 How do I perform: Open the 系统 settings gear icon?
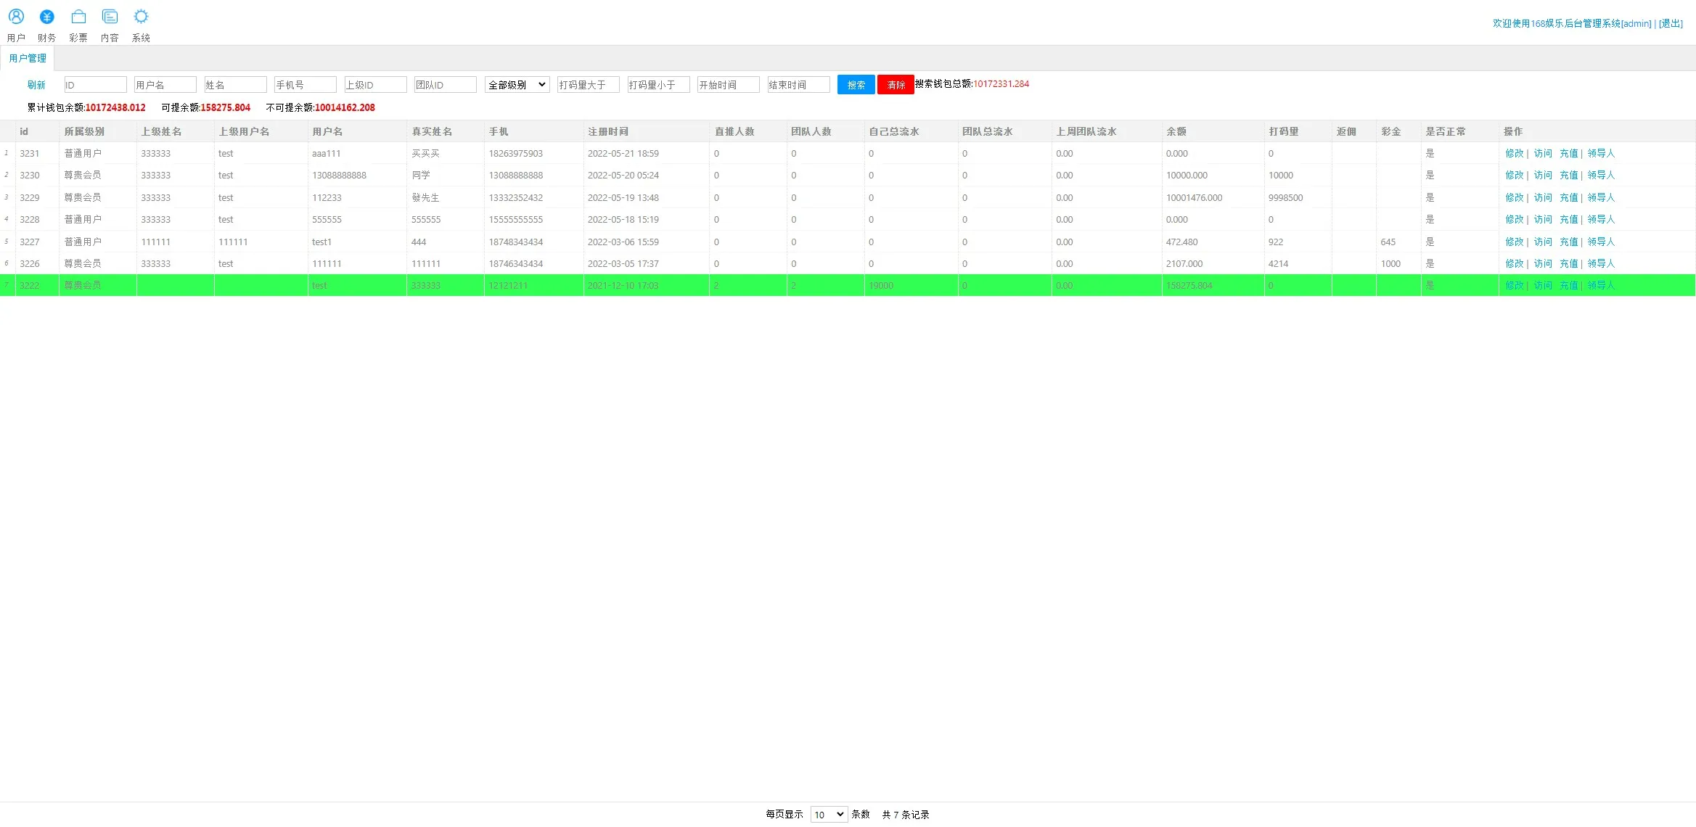[x=141, y=17]
